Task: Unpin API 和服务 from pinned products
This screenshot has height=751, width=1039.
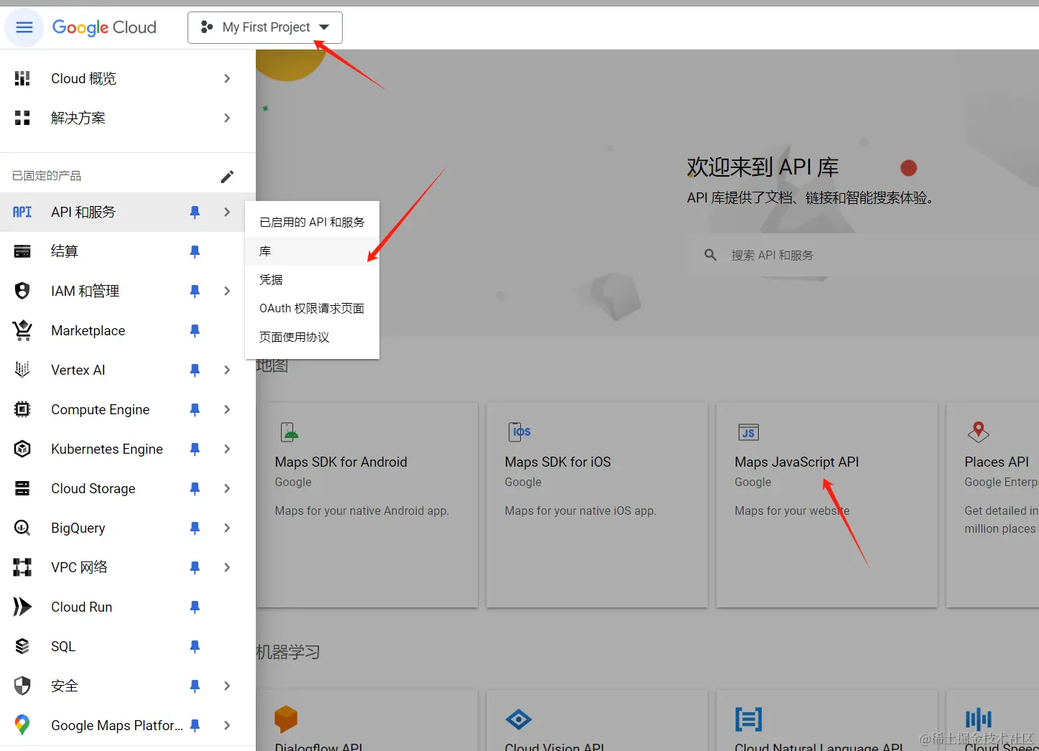Action: [x=195, y=212]
